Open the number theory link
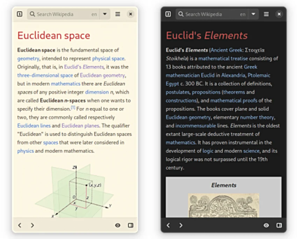Image resolution: width=297 pixels, height=239 pixels. tap(257, 117)
